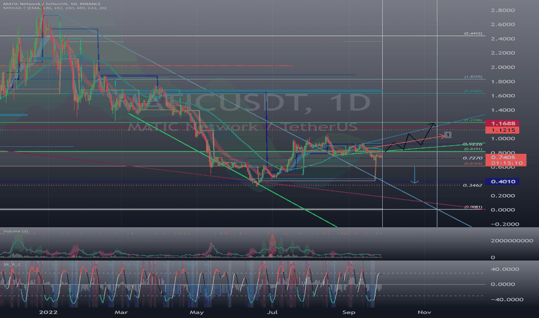The width and height of the screenshot is (539, 318).
Task: Click the (2.4412) level annotation
Action: pos(473,34)
